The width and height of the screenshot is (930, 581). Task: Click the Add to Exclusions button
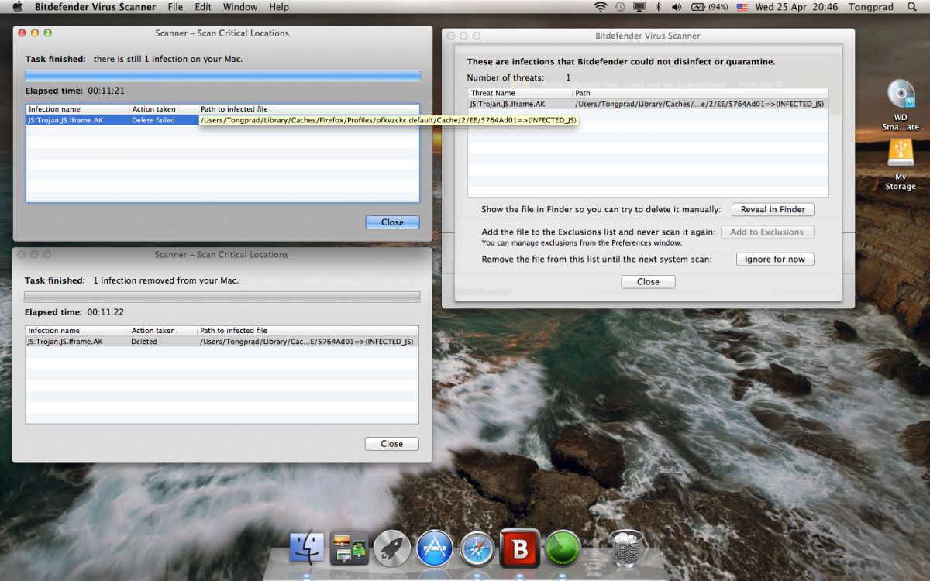[x=767, y=232]
